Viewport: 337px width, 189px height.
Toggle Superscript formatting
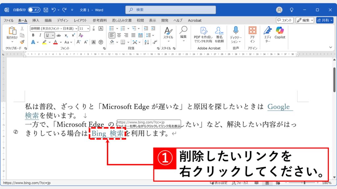[73, 35]
